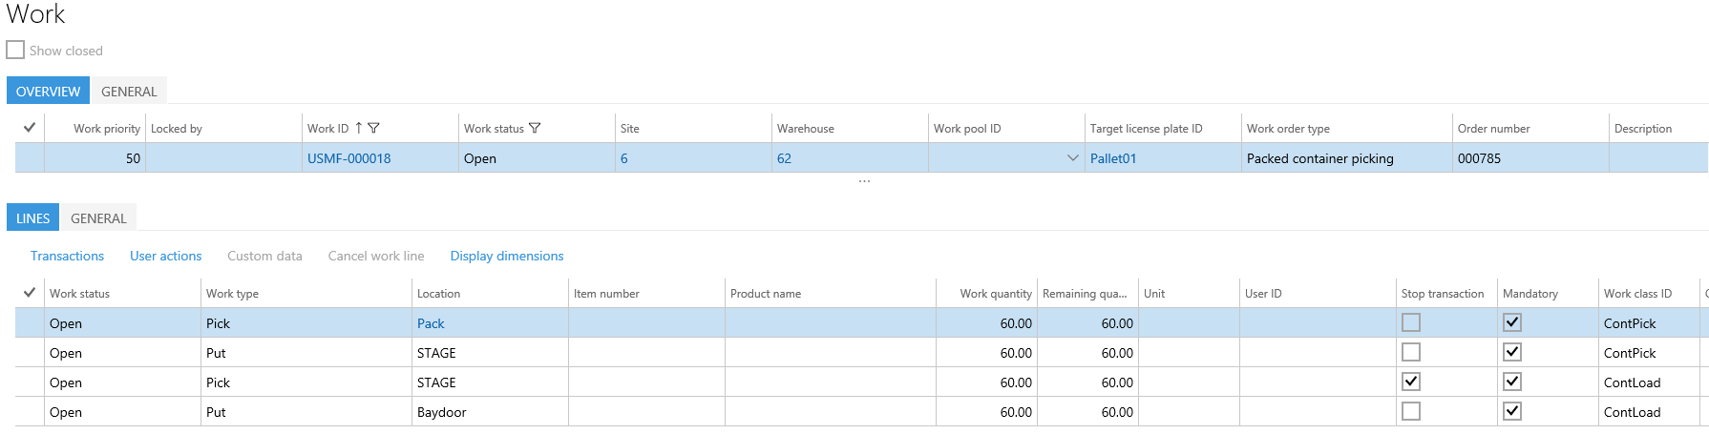This screenshot has width=1709, height=434.
Task: Uncheck Mandatory for the Baydoor put line
Action: point(1512,411)
